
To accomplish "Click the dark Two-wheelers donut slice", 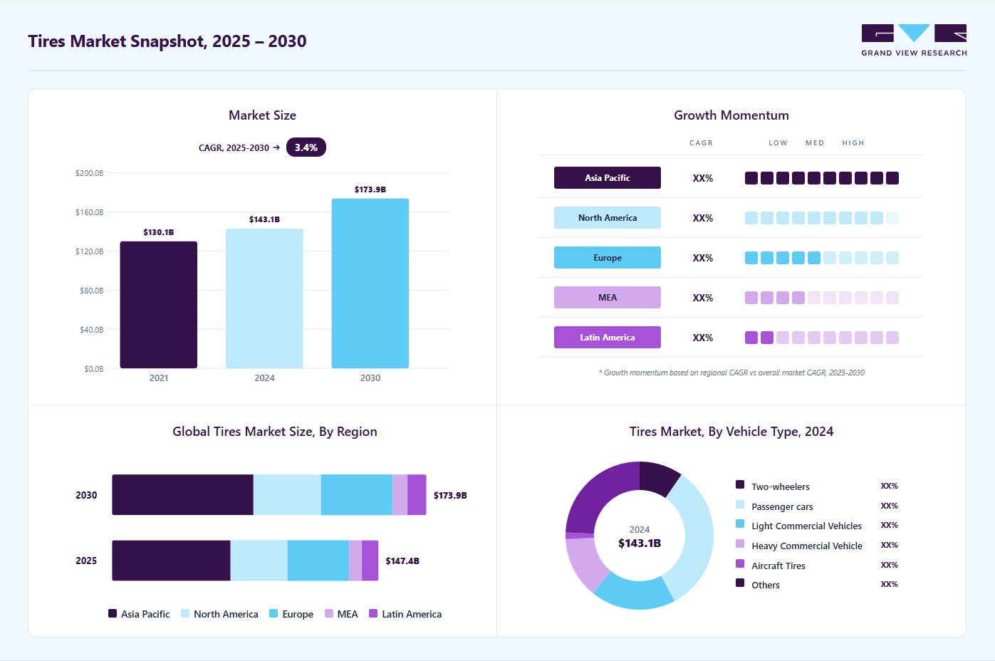I will coord(658,477).
